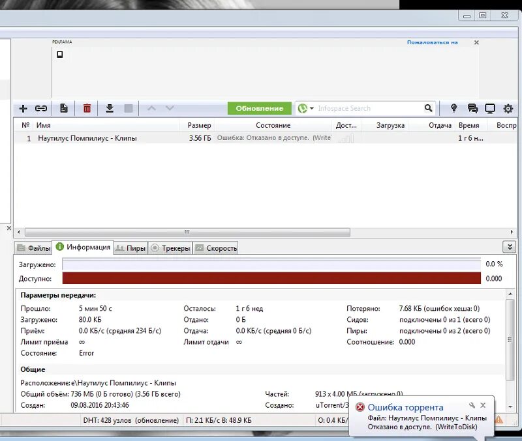Click the remote monitor icon in toolbar
The height and width of the screenshot is (441, 522).
(490, 108)
